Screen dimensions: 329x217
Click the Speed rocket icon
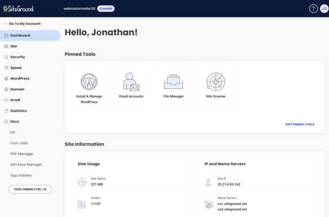coord(6,68)
